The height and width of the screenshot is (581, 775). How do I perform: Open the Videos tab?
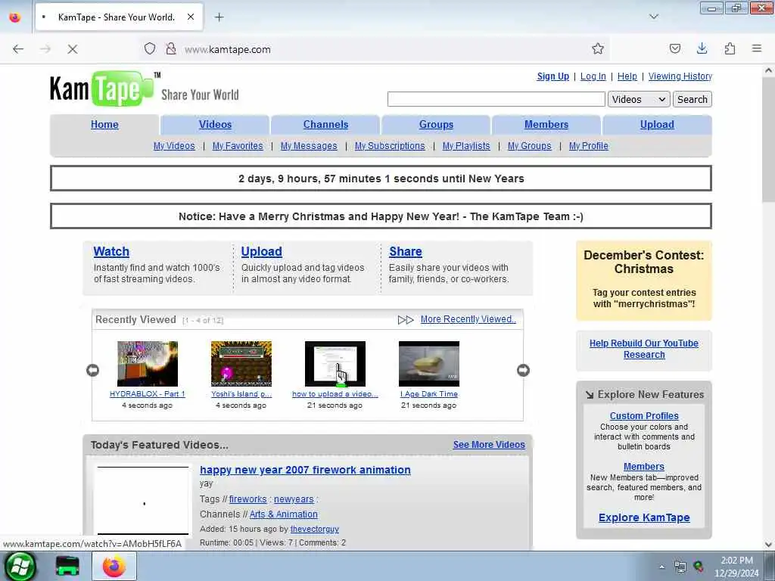click(x=215, y=125)
